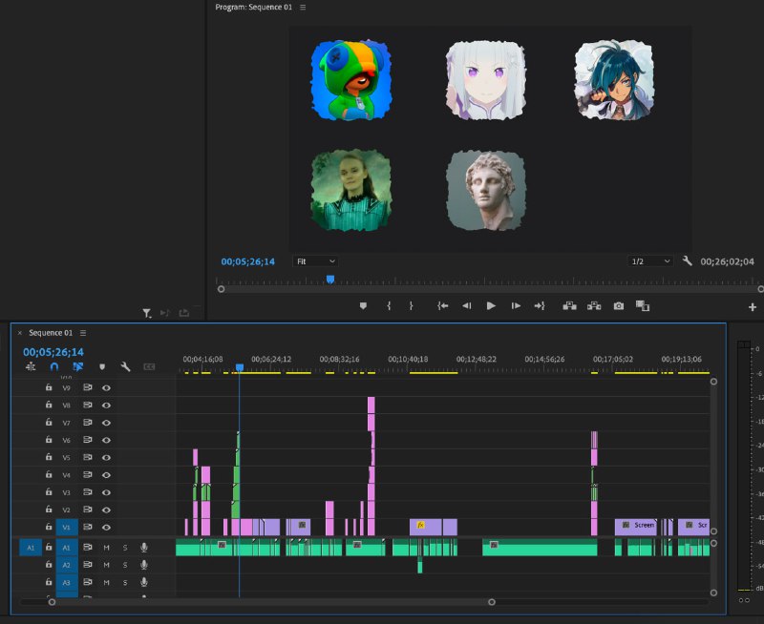Click the Program monitor playhead marker
Screen dimensions: 764x624
point(330,279)
